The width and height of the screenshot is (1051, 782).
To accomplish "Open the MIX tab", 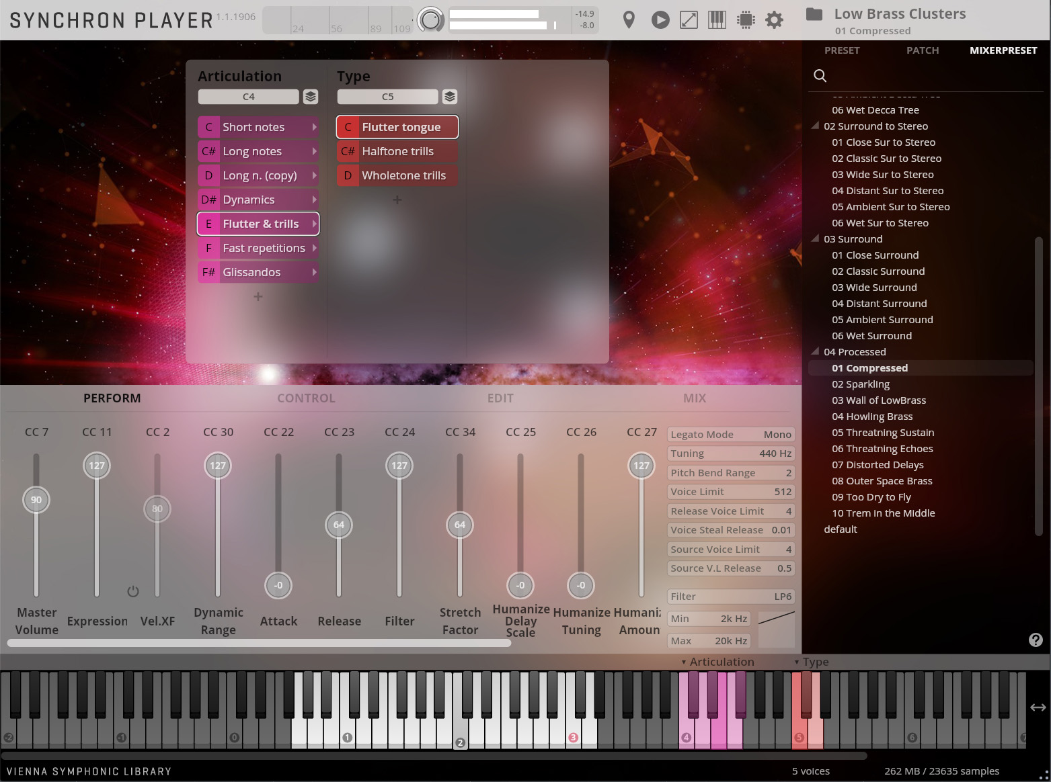I will pos(695,398).
